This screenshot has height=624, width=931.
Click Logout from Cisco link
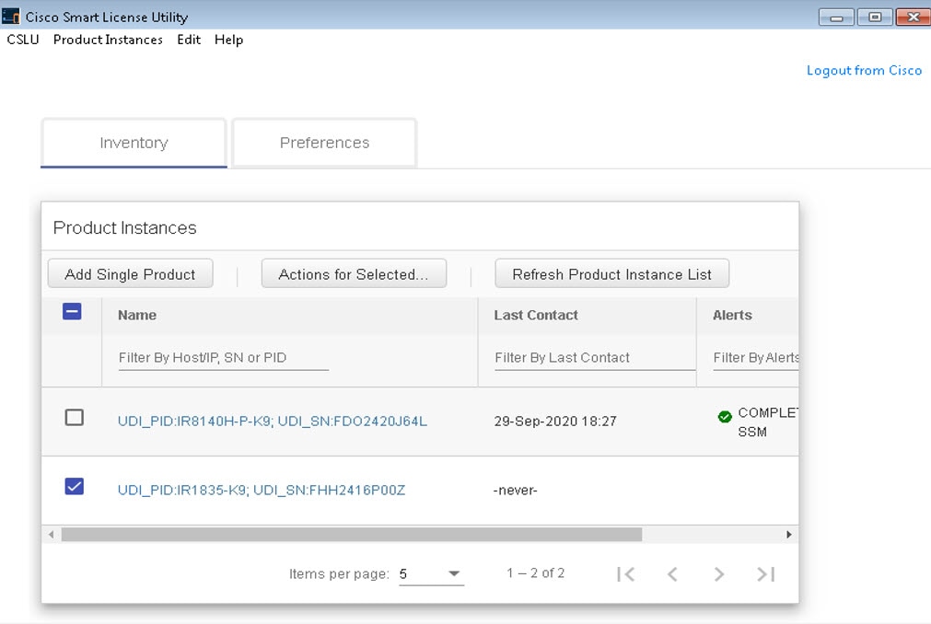[864, 71]
